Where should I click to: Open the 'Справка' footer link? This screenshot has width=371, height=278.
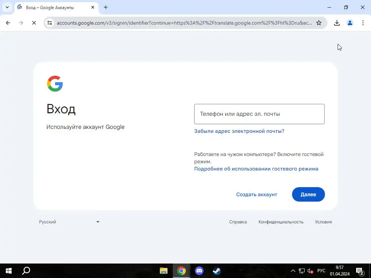click(238, 222)
